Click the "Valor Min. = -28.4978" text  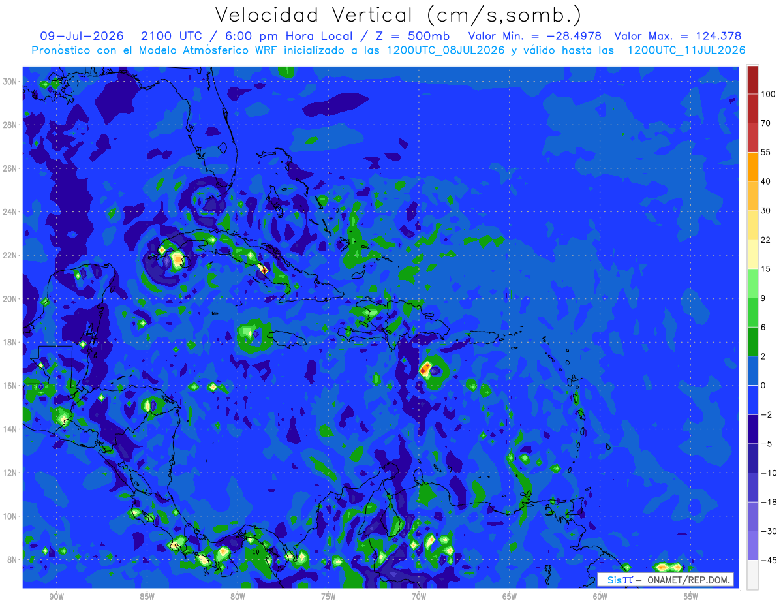point(535,36)
